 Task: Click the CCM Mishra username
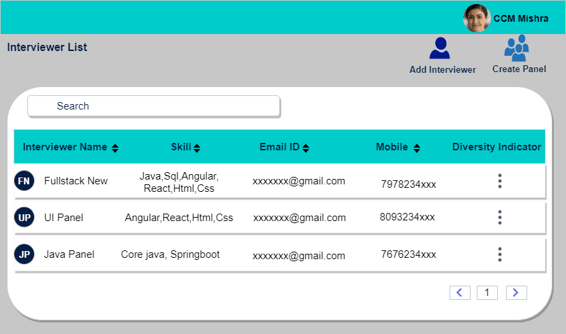click(x=521, y=18)
